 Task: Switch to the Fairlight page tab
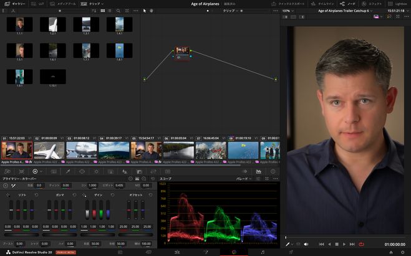[x=263, y=252]
